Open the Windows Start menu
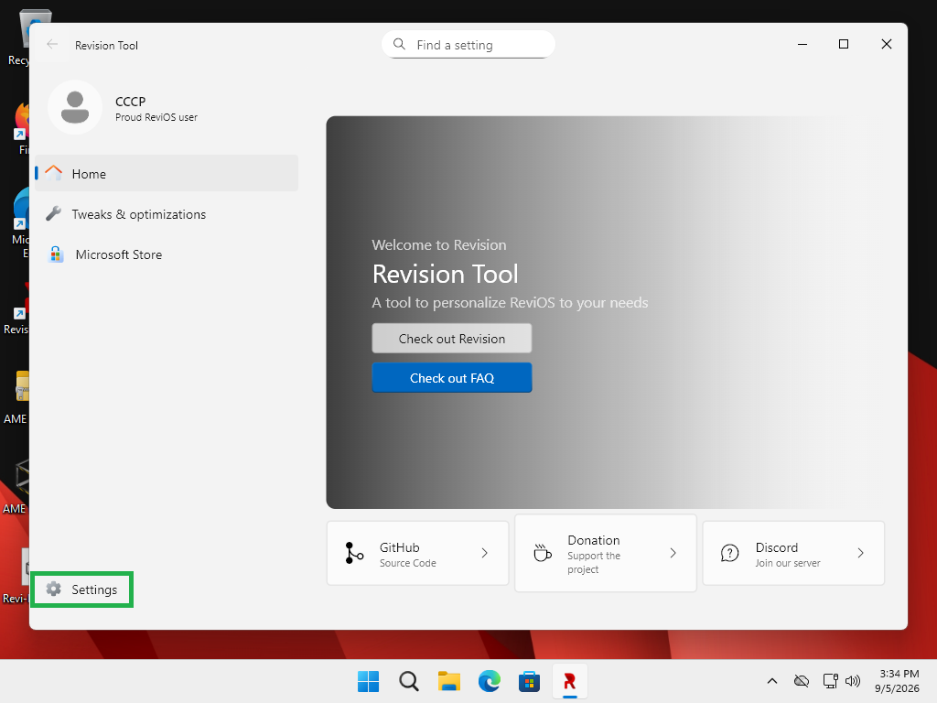The image size is (937, 703). (368, 681)
